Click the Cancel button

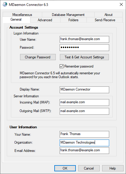click(89, 168)
